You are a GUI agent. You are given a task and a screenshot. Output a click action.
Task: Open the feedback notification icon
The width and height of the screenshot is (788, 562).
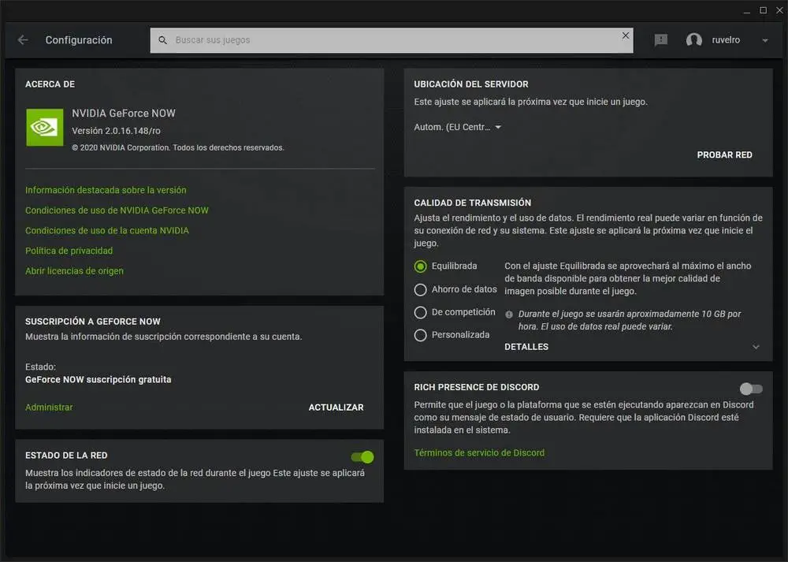pos(661,39)
